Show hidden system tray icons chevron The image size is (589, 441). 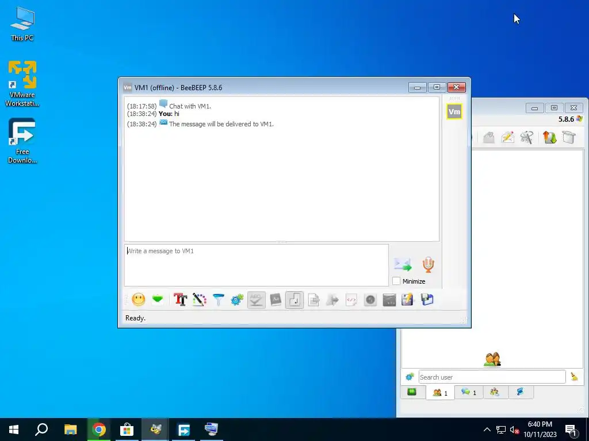[487, 430]
